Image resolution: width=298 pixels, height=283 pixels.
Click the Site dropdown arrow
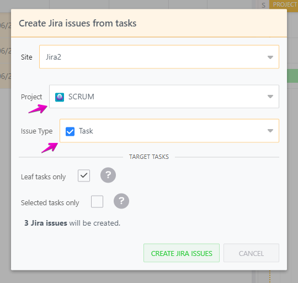click(x=270, y=57)
